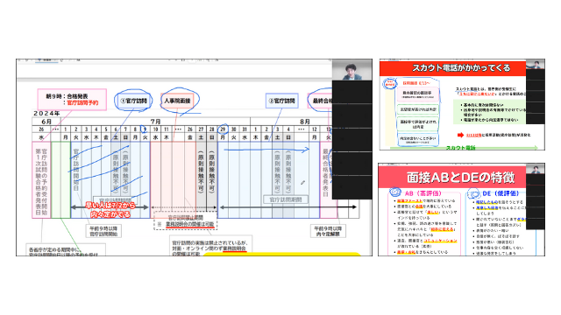561x315 pixels.
Task: Click the 官庁訪問禁止期間 dashed note box
Action: coord(185,221)
